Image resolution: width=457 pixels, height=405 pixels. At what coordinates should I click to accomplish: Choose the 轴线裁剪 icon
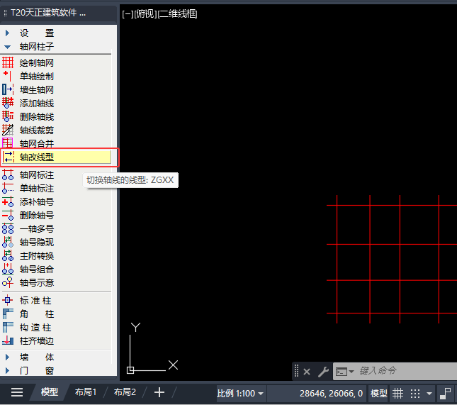[8, 130]
